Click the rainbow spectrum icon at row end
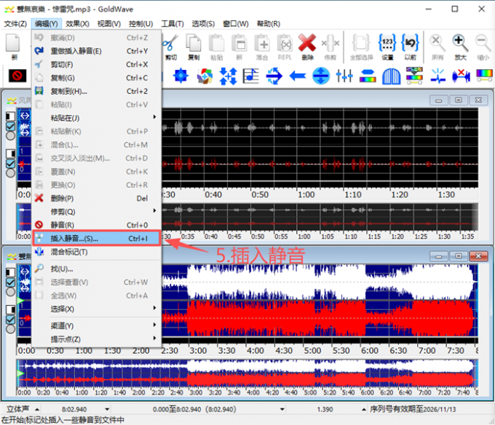Viewport: 495px width, 425px height. (484, 76)
